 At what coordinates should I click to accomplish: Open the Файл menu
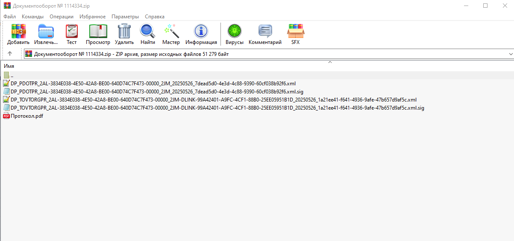(x=9, y=17)
